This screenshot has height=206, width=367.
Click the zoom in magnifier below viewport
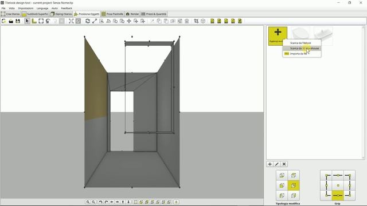[x=88, y=202]
